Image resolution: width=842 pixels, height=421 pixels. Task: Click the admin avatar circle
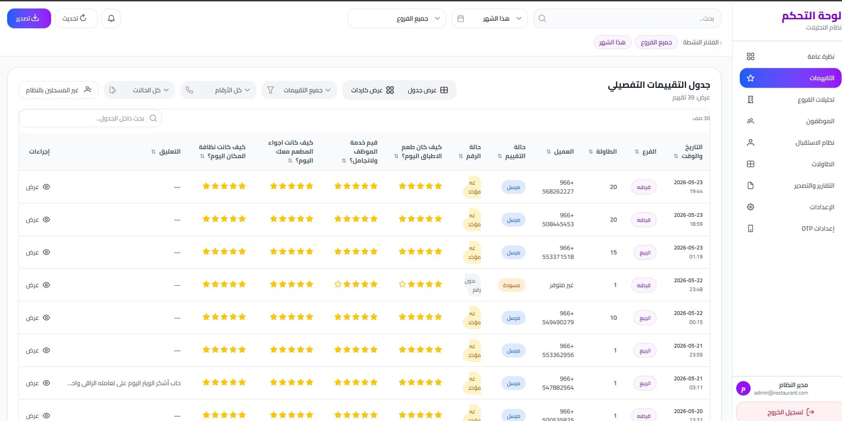743,389
